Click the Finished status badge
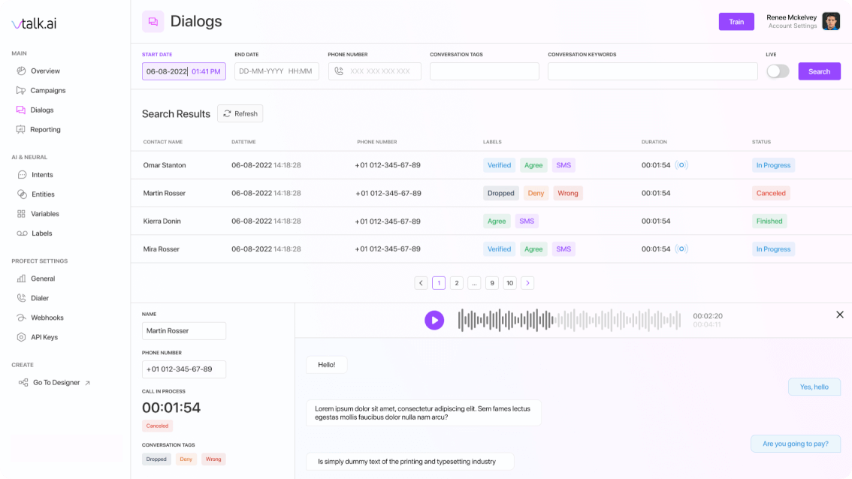The image size is (852, 479). (769, 221)
